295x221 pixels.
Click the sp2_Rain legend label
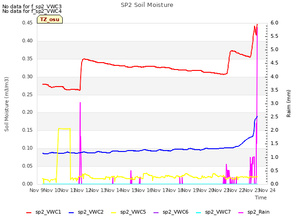tap(259, 212)
